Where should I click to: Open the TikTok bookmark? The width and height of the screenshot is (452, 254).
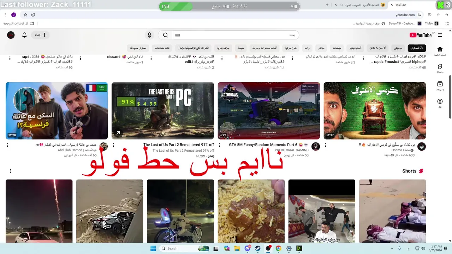pos(432,24)
